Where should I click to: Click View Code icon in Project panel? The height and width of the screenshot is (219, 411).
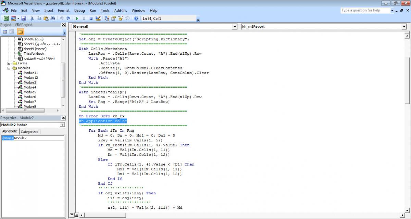(5, 32)
